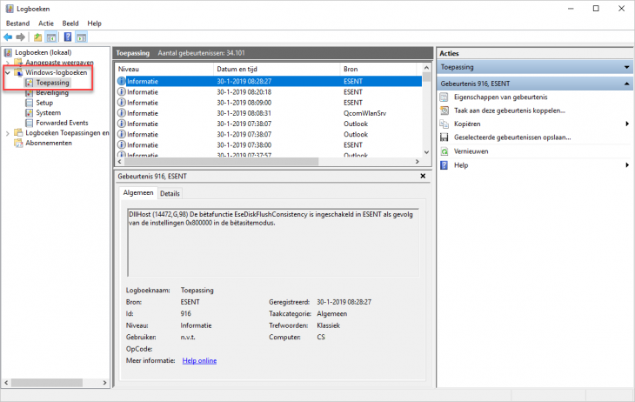Click the back arrow in the toolbar
Screen dimensions: 635x402
point(8,37)
